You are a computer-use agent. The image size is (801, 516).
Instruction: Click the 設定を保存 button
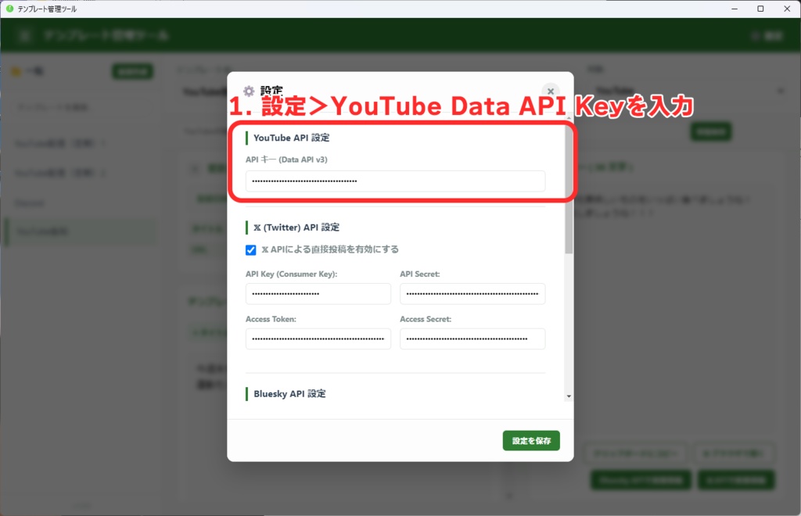pyautogui.click(x=531, y=440)
